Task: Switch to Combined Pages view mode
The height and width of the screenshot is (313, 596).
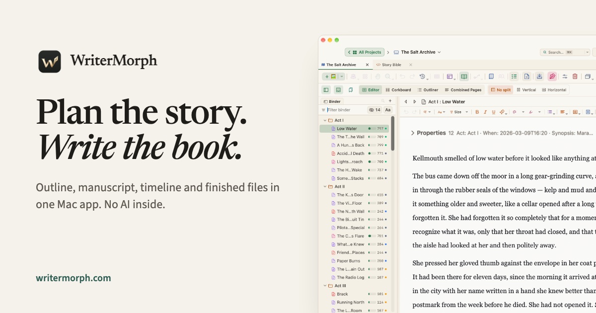Action: (463, 90)
